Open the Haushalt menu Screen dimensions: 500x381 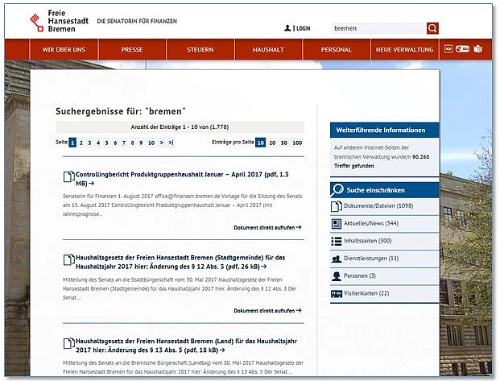268,50
